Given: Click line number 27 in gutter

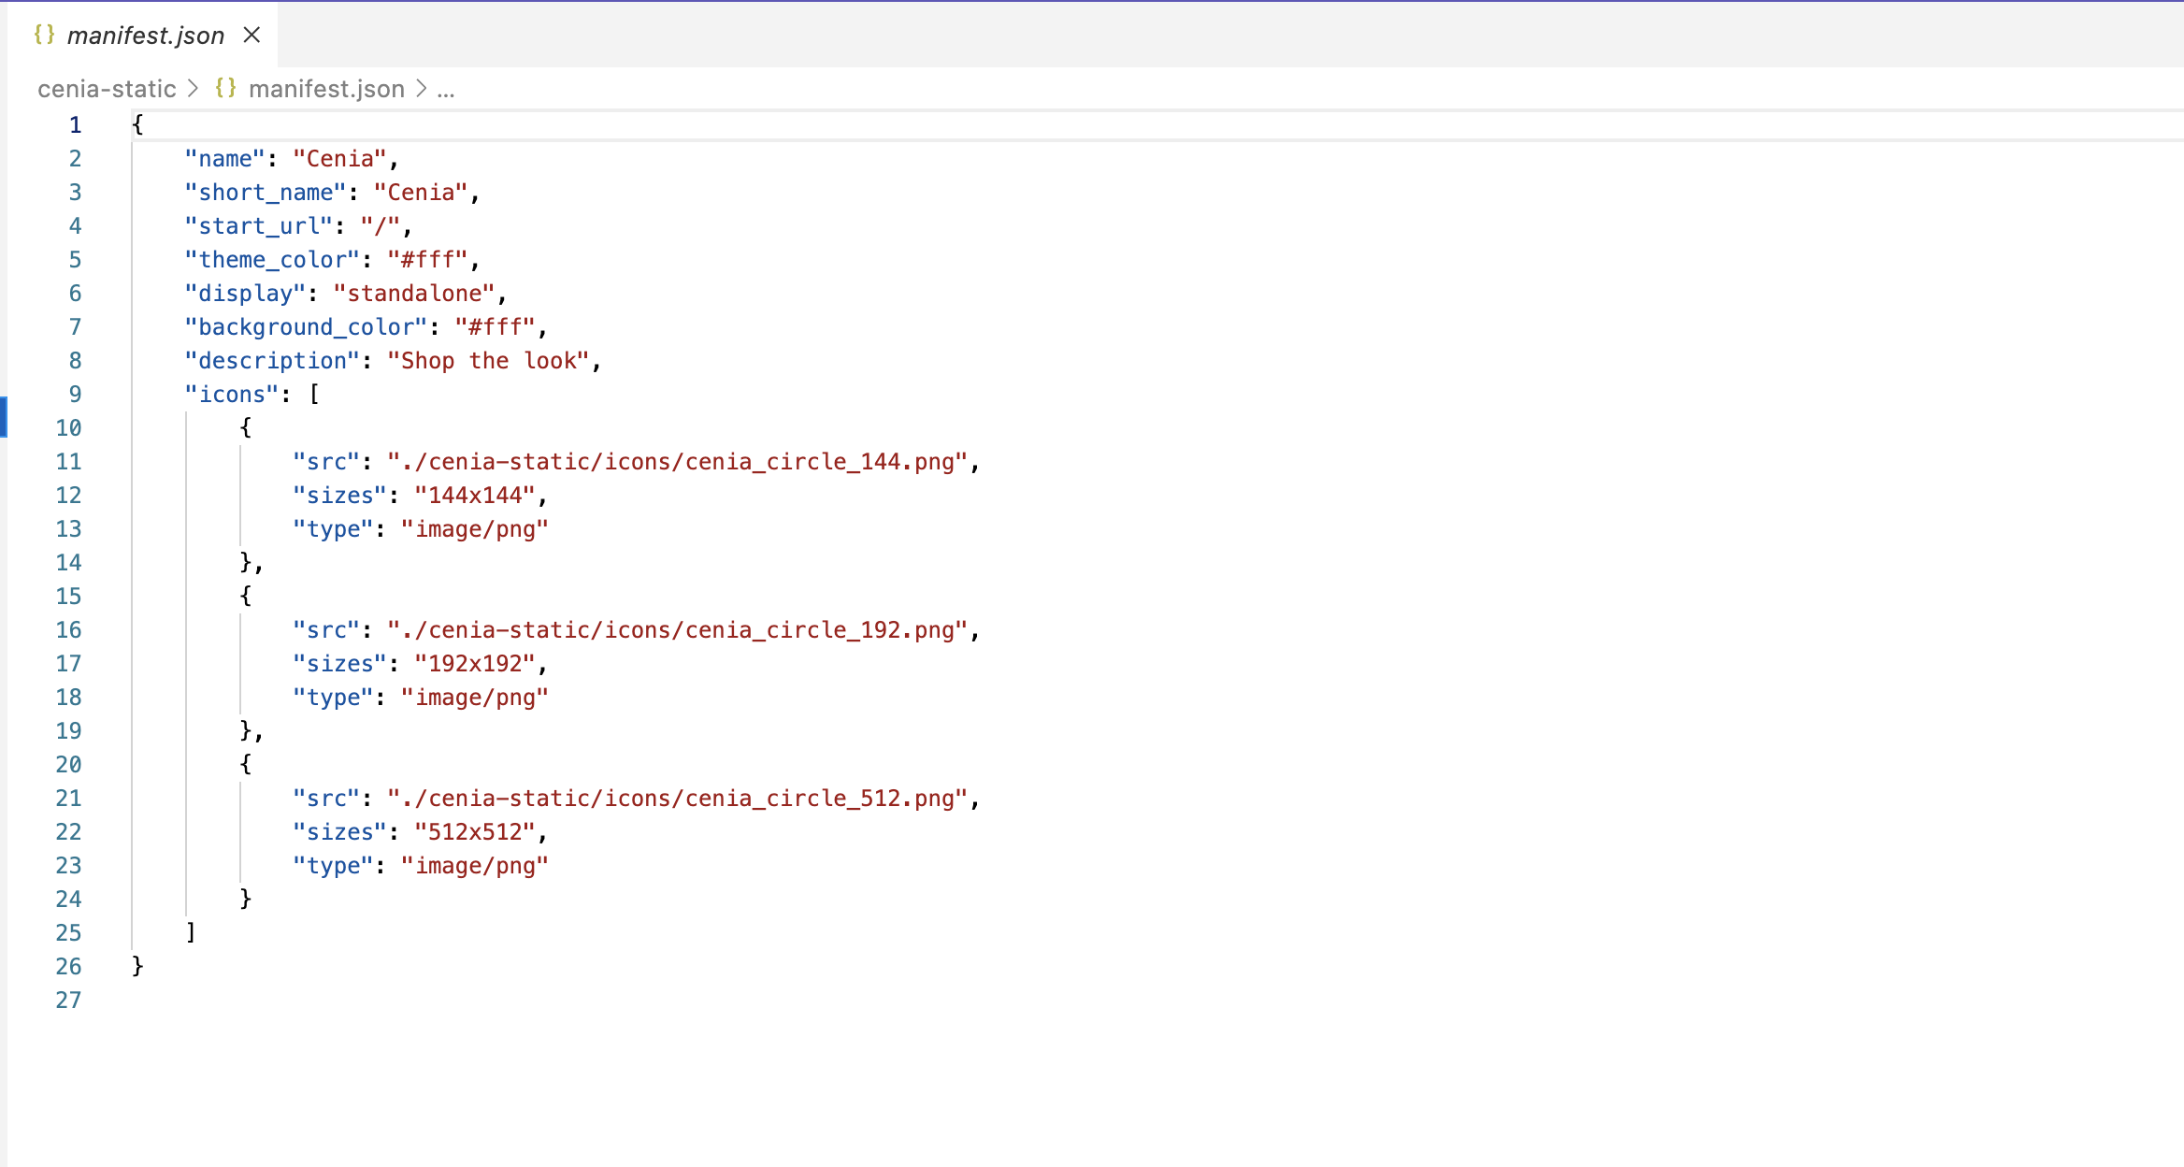Looking at the screenshot, I should pyautogui.click(x=68, y=1001).
